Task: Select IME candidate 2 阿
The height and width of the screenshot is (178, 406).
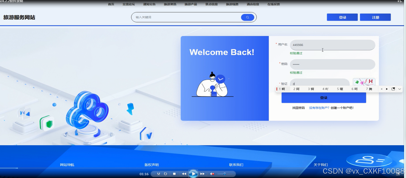Action: [x=296, y=89]
